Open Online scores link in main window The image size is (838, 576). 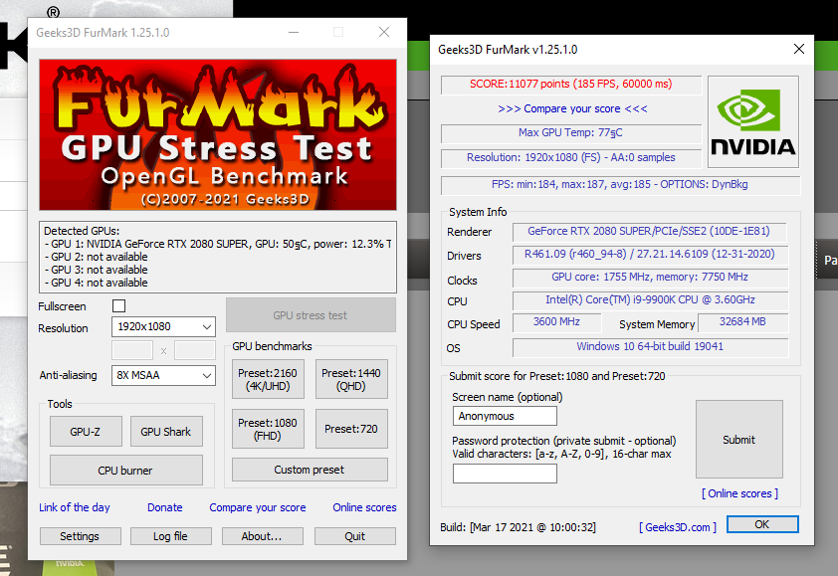[364, 507]
